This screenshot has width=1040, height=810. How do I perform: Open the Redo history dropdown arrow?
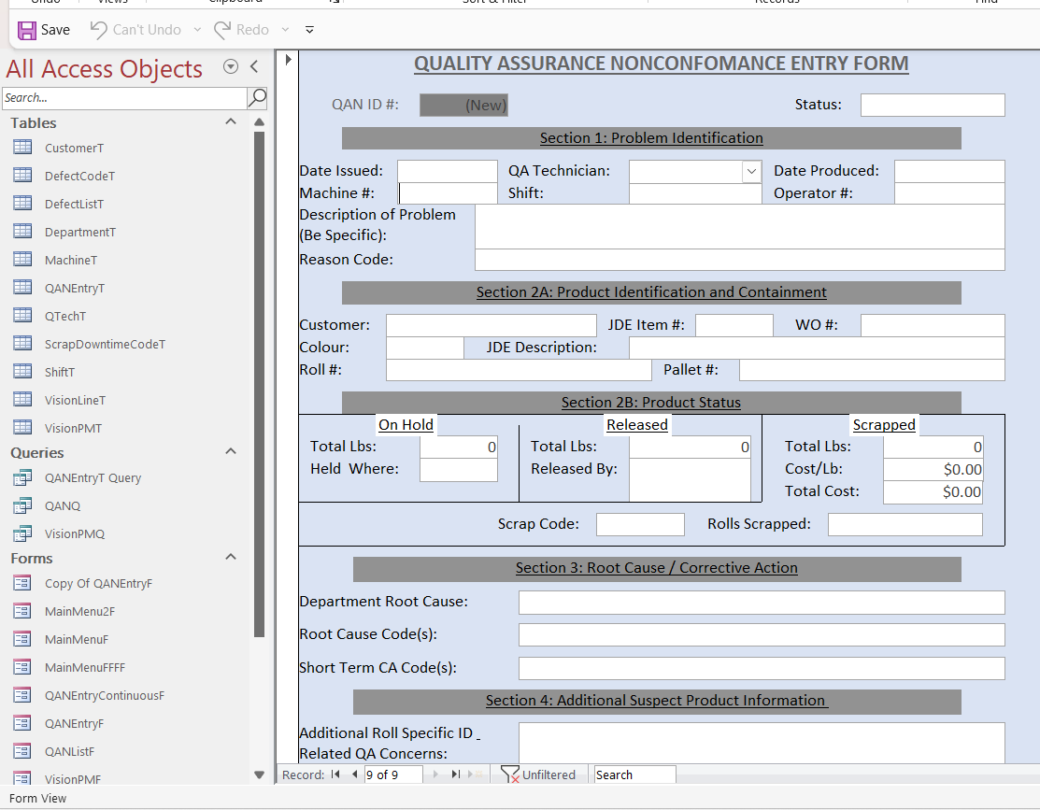285,30
